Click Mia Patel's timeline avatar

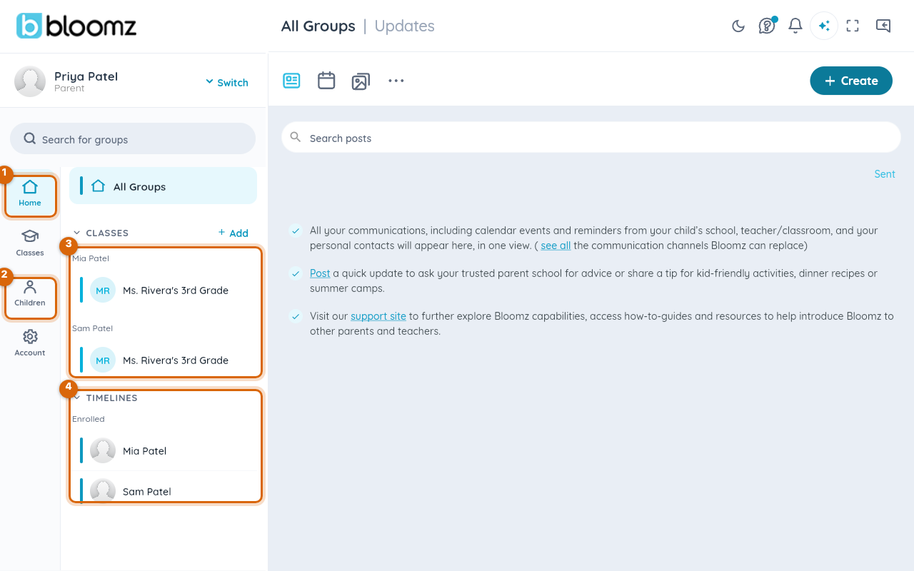pyautogui.click(x=103, y=450)
